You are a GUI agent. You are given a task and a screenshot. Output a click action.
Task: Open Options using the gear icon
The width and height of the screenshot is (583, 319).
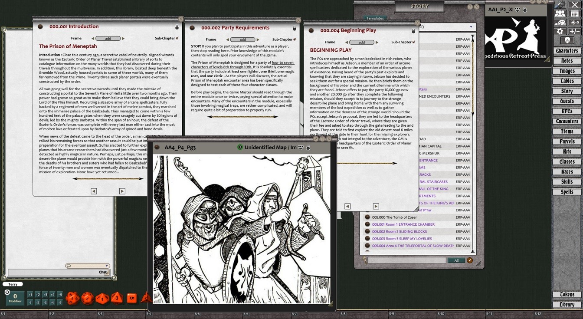point(559,31)
